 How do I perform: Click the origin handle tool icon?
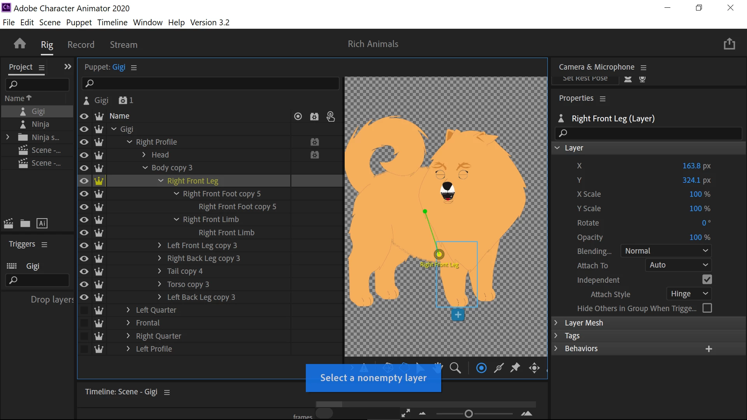(x=481, y=367)
